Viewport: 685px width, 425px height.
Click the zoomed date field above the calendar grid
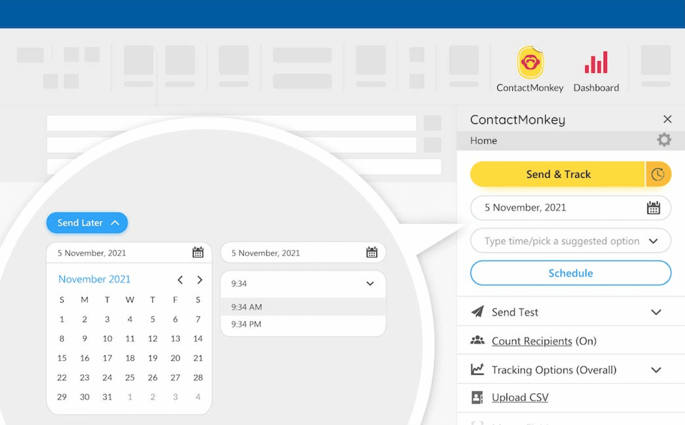(129, 253)
